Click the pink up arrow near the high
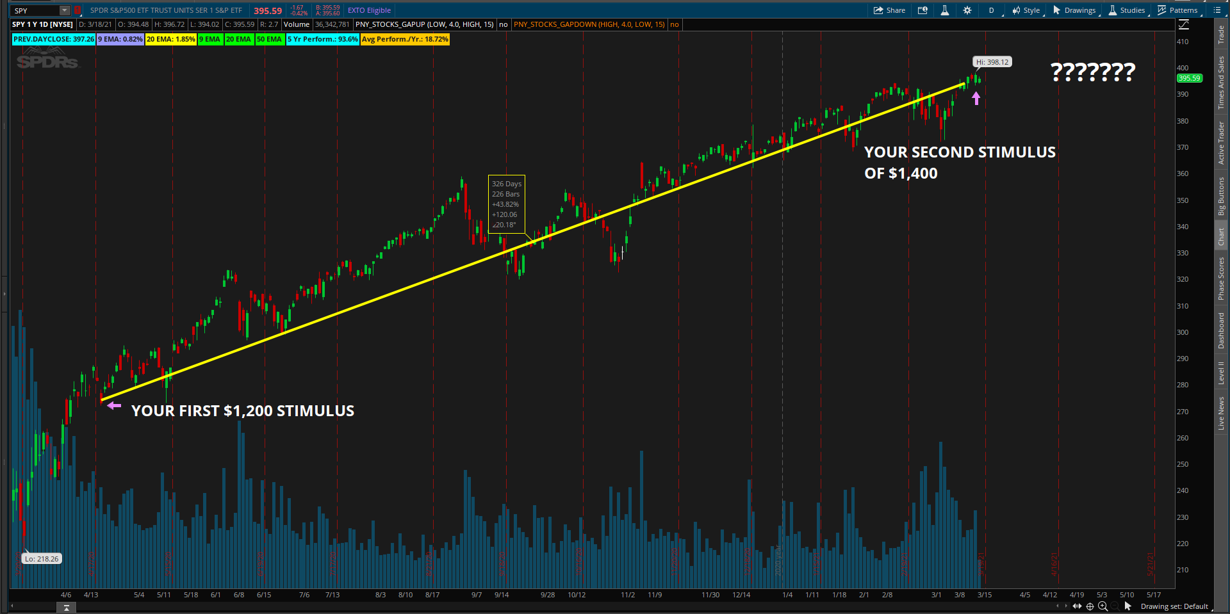The height and width of the screenshot is (614, 1230). (976, 98)
